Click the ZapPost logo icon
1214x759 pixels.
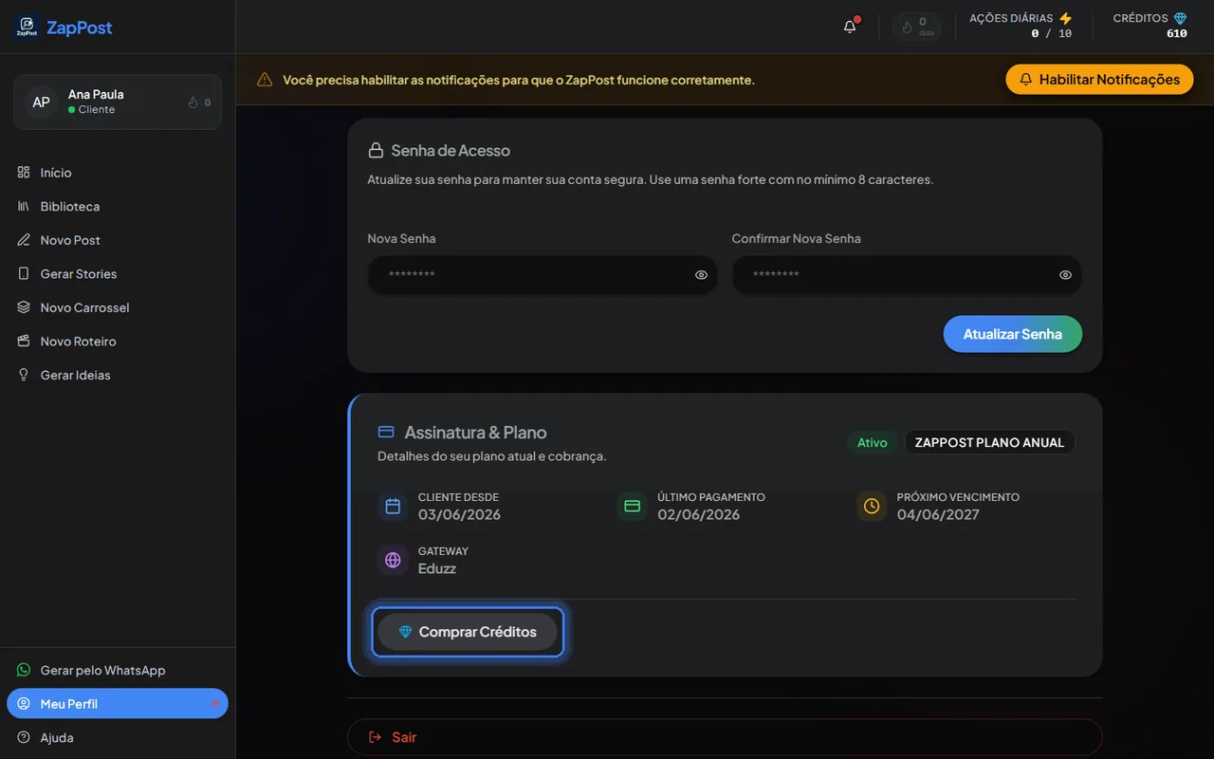[27, 28]
